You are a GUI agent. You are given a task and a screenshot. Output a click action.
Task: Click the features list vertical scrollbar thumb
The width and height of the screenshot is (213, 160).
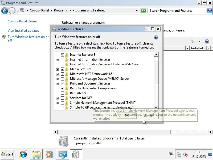tap(156, 73)
